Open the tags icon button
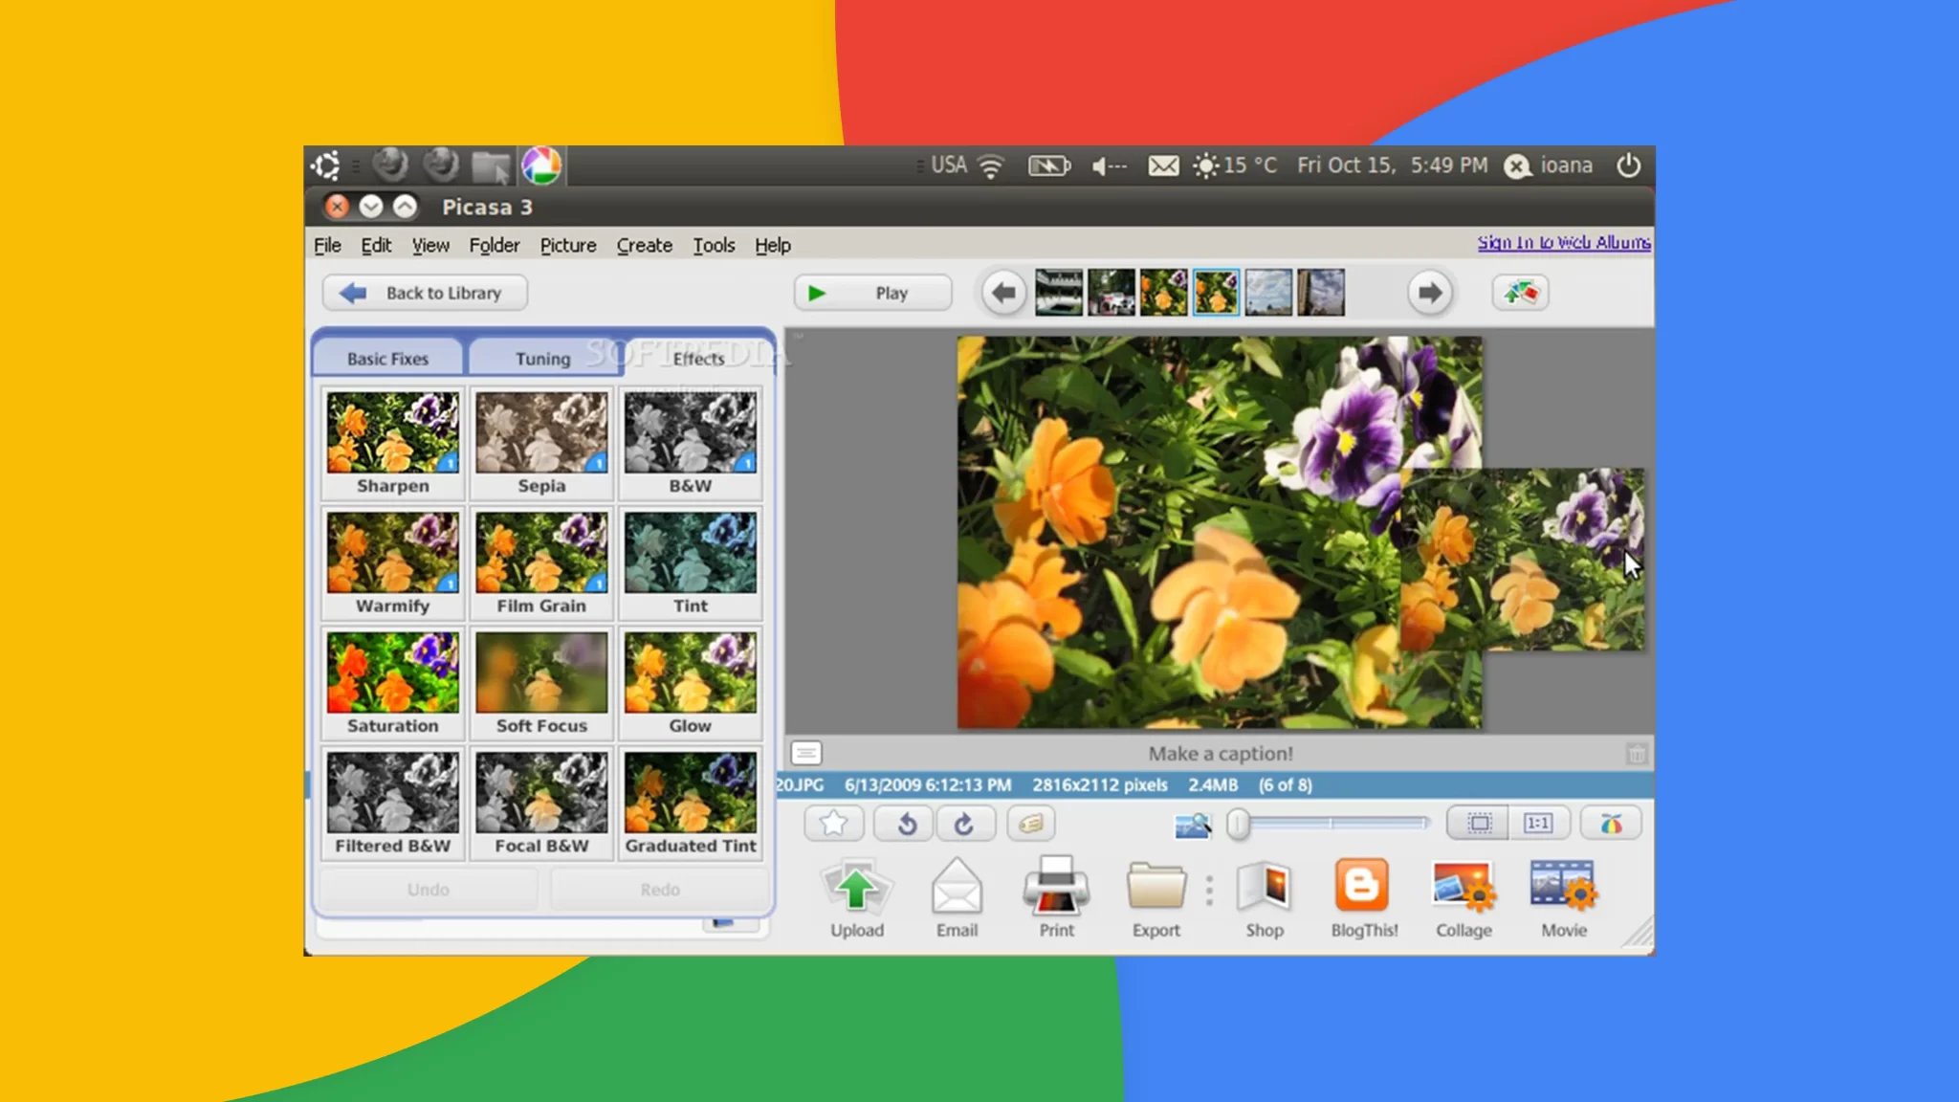Image resolution: width=1959 pixels, height=1102 pixels. 1031,823
